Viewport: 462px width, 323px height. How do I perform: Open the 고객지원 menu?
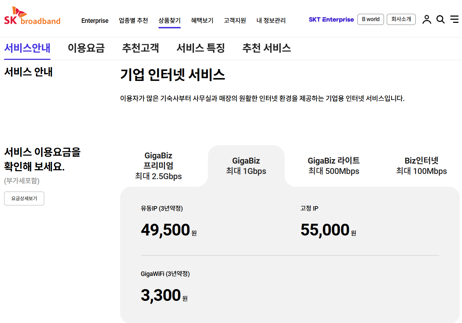point(235,21)
